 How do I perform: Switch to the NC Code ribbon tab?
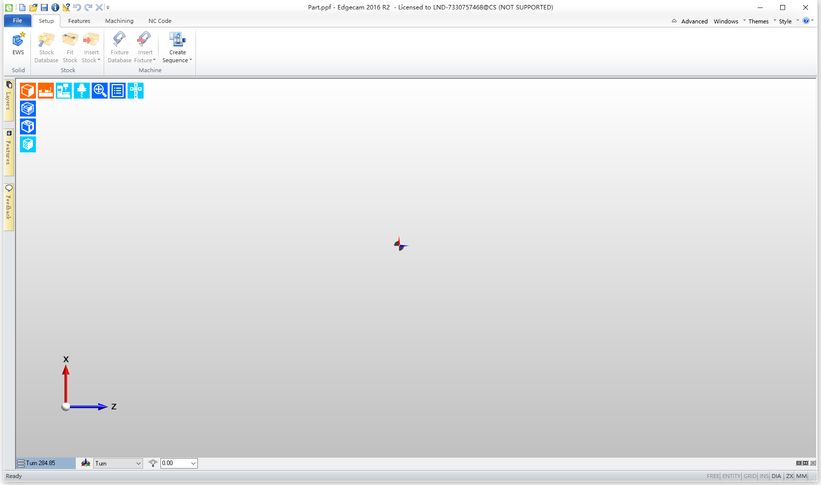(160, 21)
